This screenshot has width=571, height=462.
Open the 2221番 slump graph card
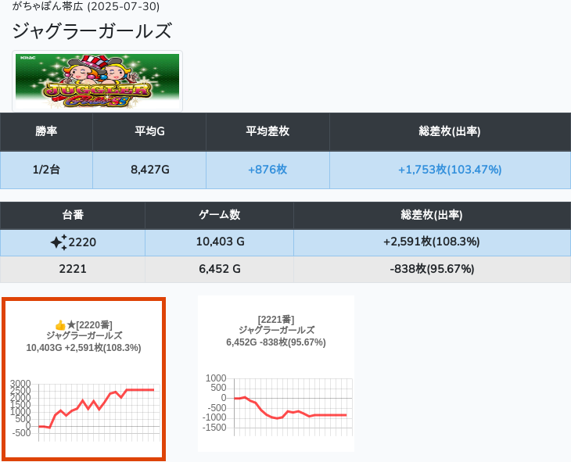[276, 374]
